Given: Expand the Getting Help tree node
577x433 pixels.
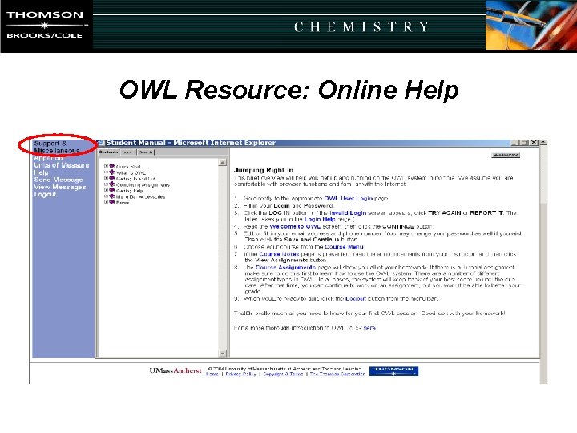Looking at the screenshot, I should (107, 190).
